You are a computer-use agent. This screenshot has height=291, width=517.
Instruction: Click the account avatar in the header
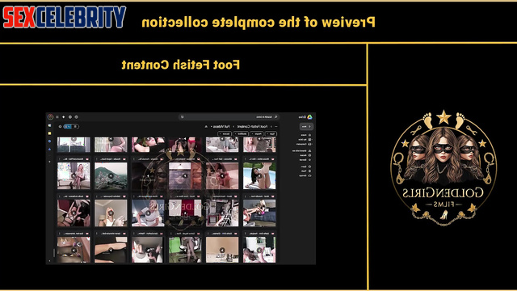pyautogui.click(x=50, y=116)
